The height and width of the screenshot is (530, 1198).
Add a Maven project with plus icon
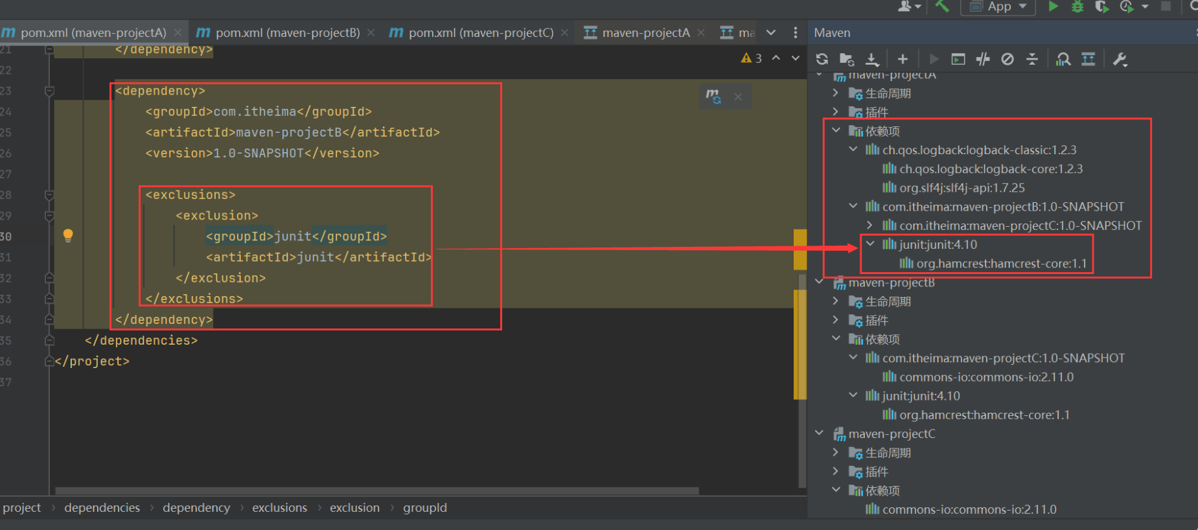(x=903, y=59)
